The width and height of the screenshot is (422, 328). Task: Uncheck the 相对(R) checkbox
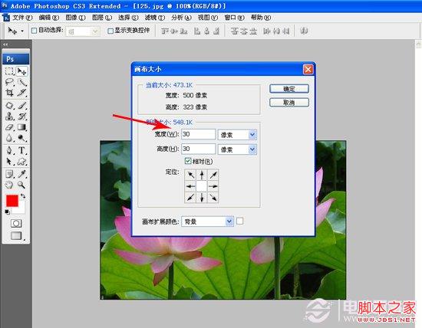point(188,161)
